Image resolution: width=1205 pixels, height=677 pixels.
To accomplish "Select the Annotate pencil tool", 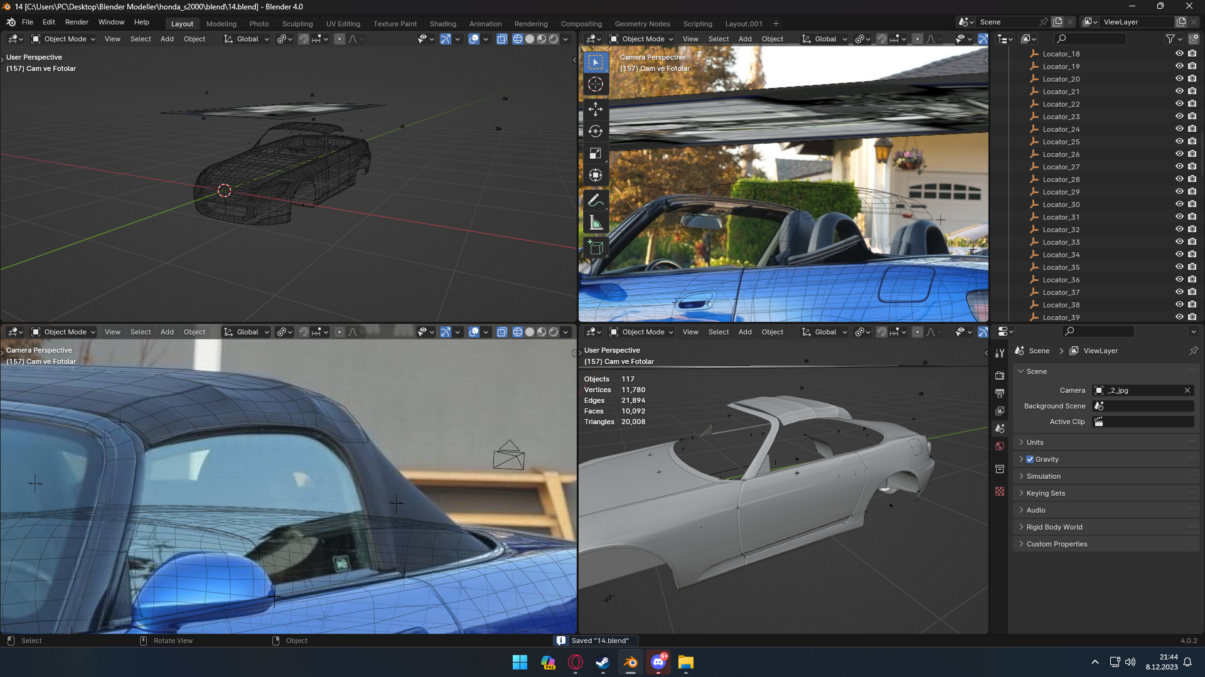I will pyautogui.click(x=596, y=201).
